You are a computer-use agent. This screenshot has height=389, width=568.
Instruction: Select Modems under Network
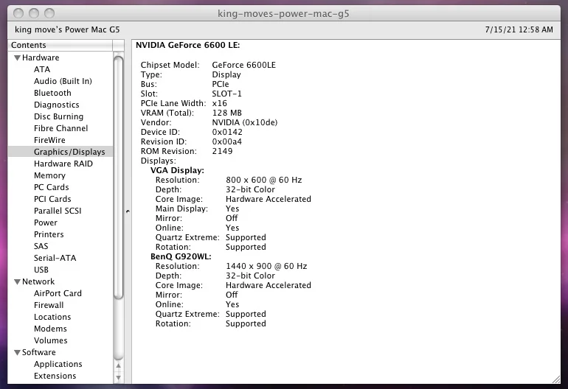[50, 329]
